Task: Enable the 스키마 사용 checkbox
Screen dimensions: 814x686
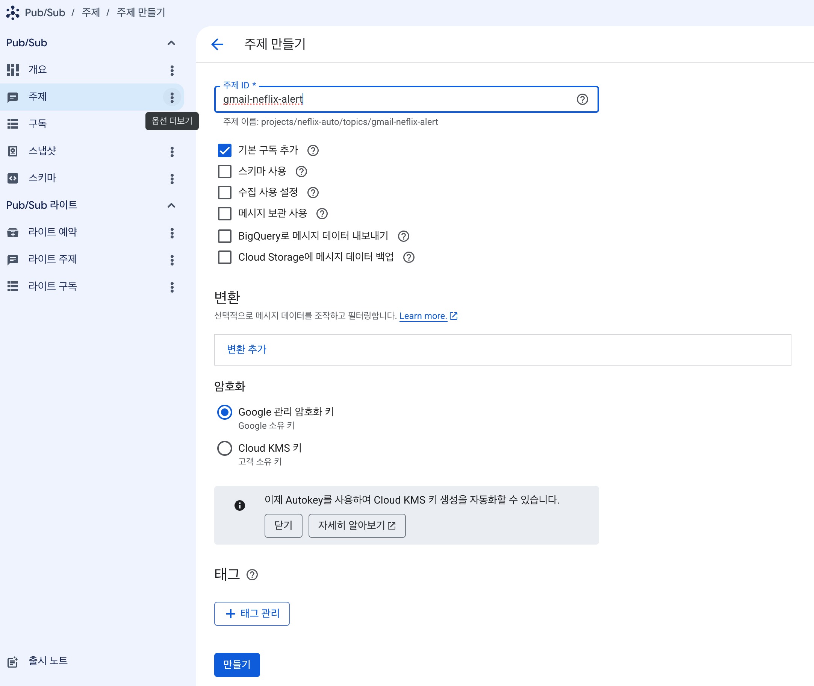Action: click(x=224, y=171)
